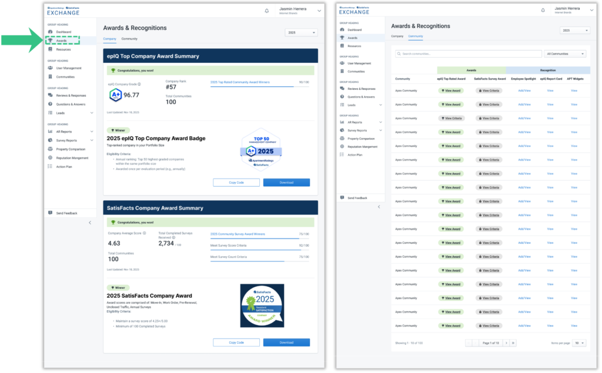The width and height of the screenshot is (602, 373).
Task: Click the Reputation Management icon in the left screenshot
Action: point(50,158)
